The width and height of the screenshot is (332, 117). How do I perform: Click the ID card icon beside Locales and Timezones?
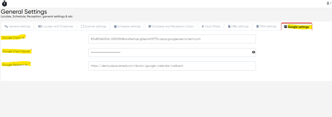tap(40, 27)
